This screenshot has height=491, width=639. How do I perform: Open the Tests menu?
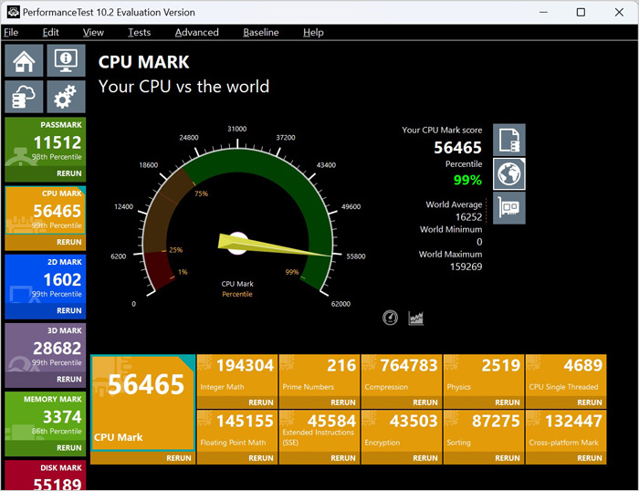[140, 32]
